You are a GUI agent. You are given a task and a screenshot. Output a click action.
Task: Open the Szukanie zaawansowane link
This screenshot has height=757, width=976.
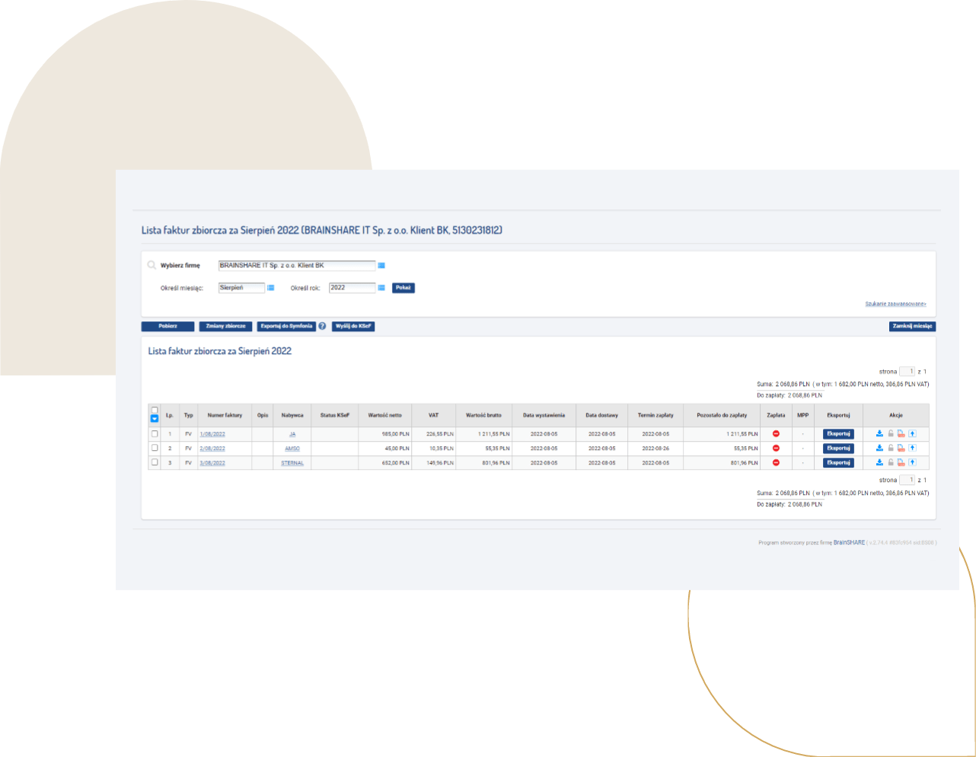895,304
